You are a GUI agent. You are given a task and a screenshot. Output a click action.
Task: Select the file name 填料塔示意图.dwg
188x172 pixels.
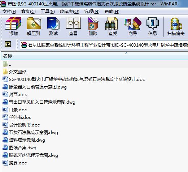[27, 140]
